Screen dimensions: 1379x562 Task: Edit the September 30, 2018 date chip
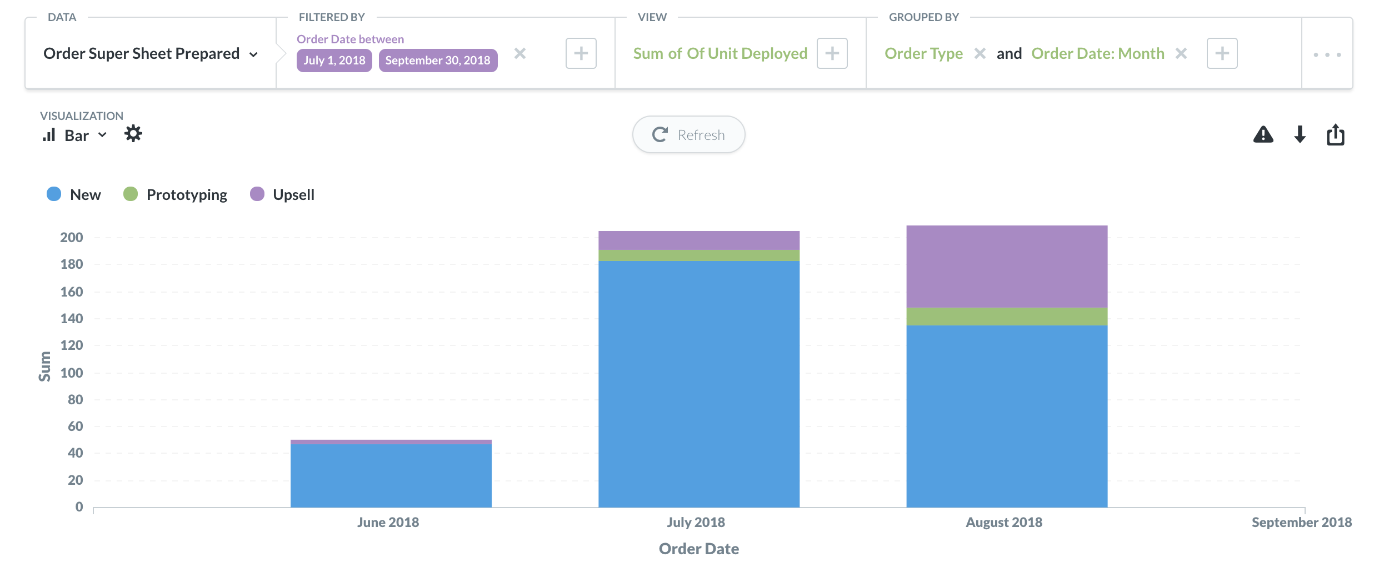pos(437,60)
